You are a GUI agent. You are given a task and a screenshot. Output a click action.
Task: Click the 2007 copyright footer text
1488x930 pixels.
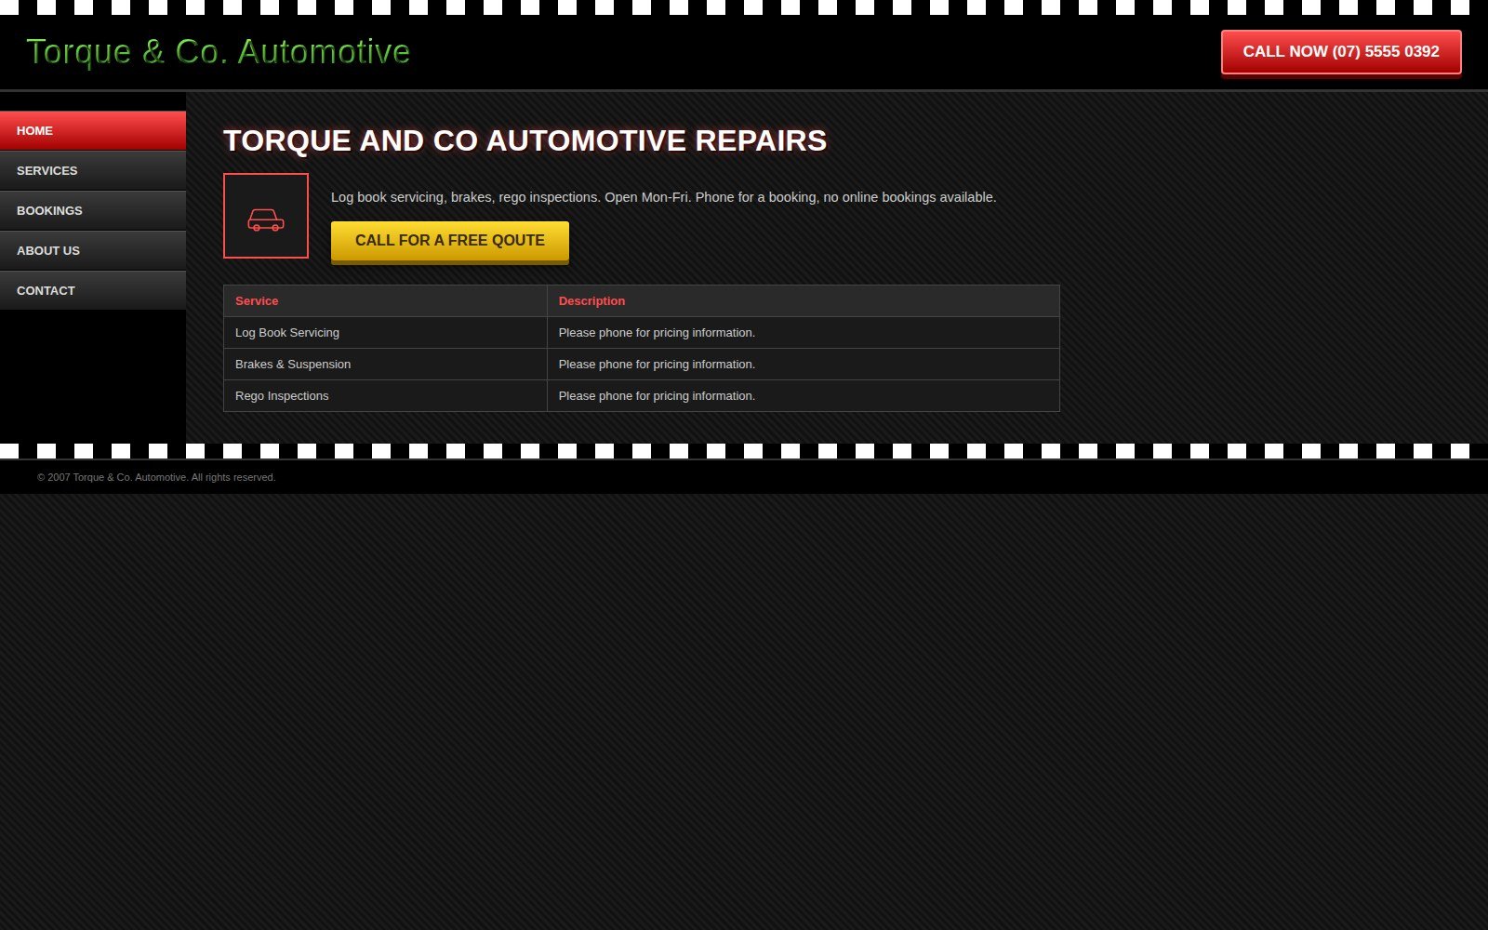coord(156,477)
